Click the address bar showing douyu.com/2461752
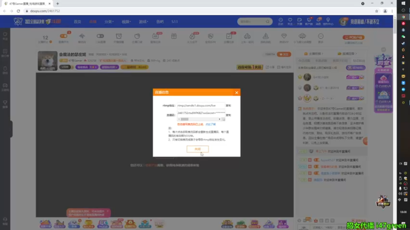410x230 pixels. click(199, 11)
